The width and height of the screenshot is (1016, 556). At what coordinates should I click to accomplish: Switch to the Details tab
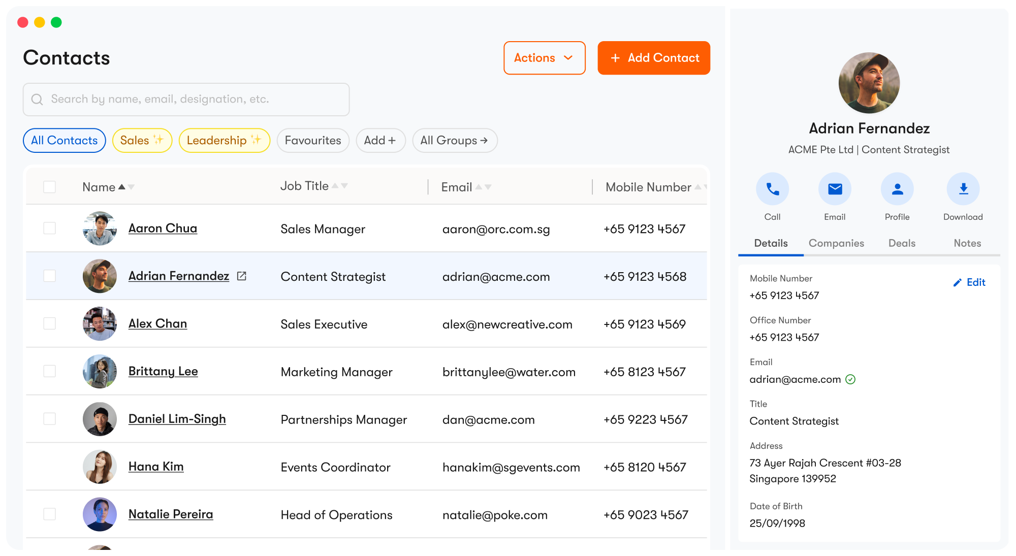[x=771, y=243]
